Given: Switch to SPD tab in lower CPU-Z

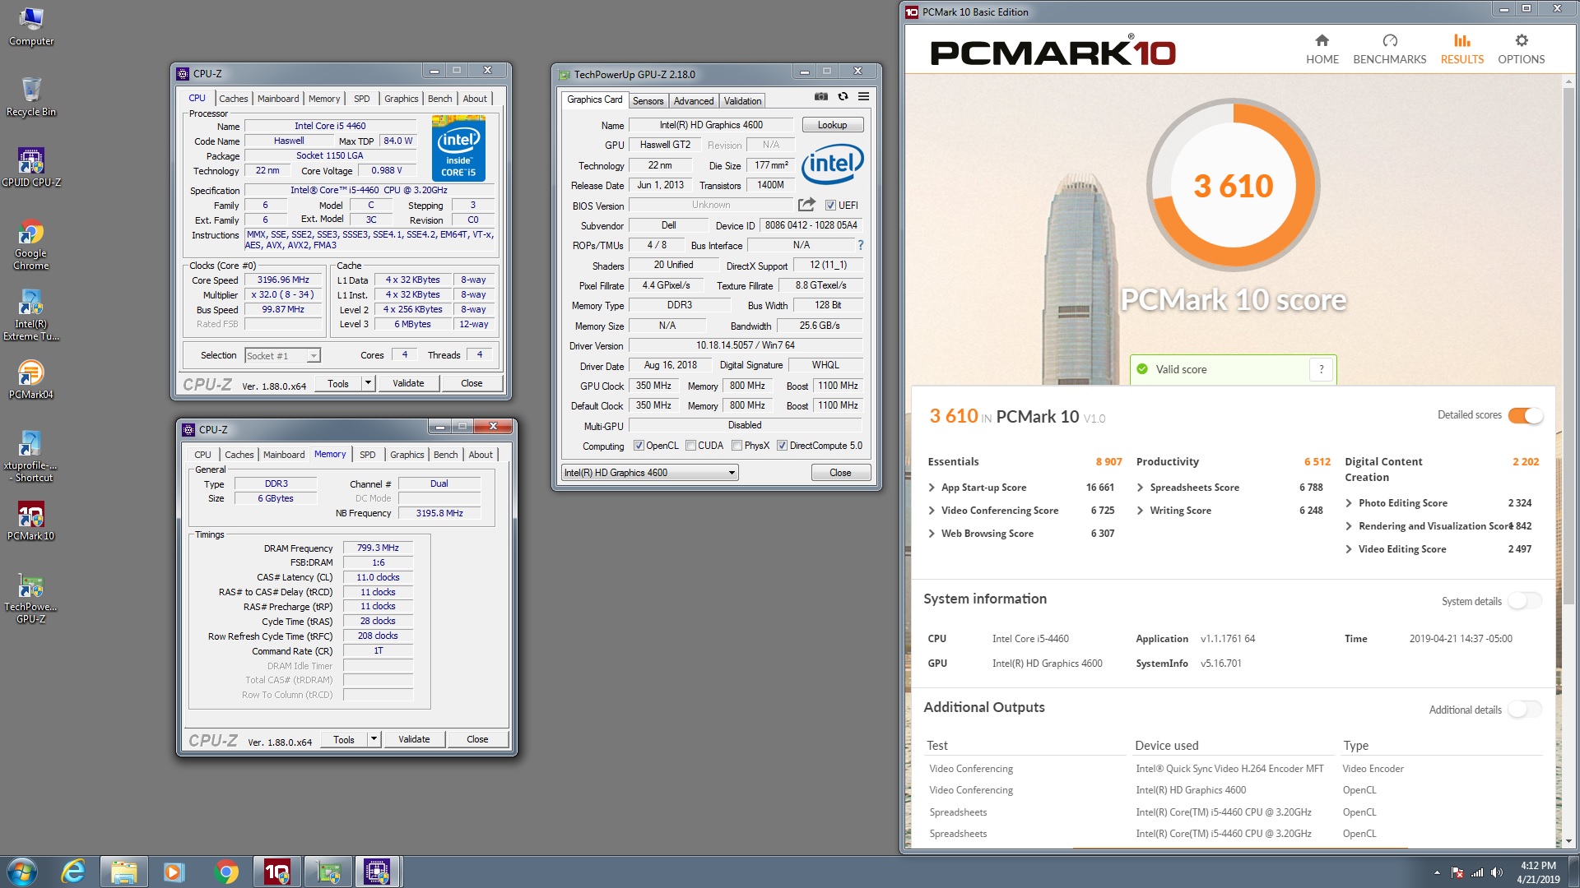Looking at the screenshot, I should pos(367,455).
